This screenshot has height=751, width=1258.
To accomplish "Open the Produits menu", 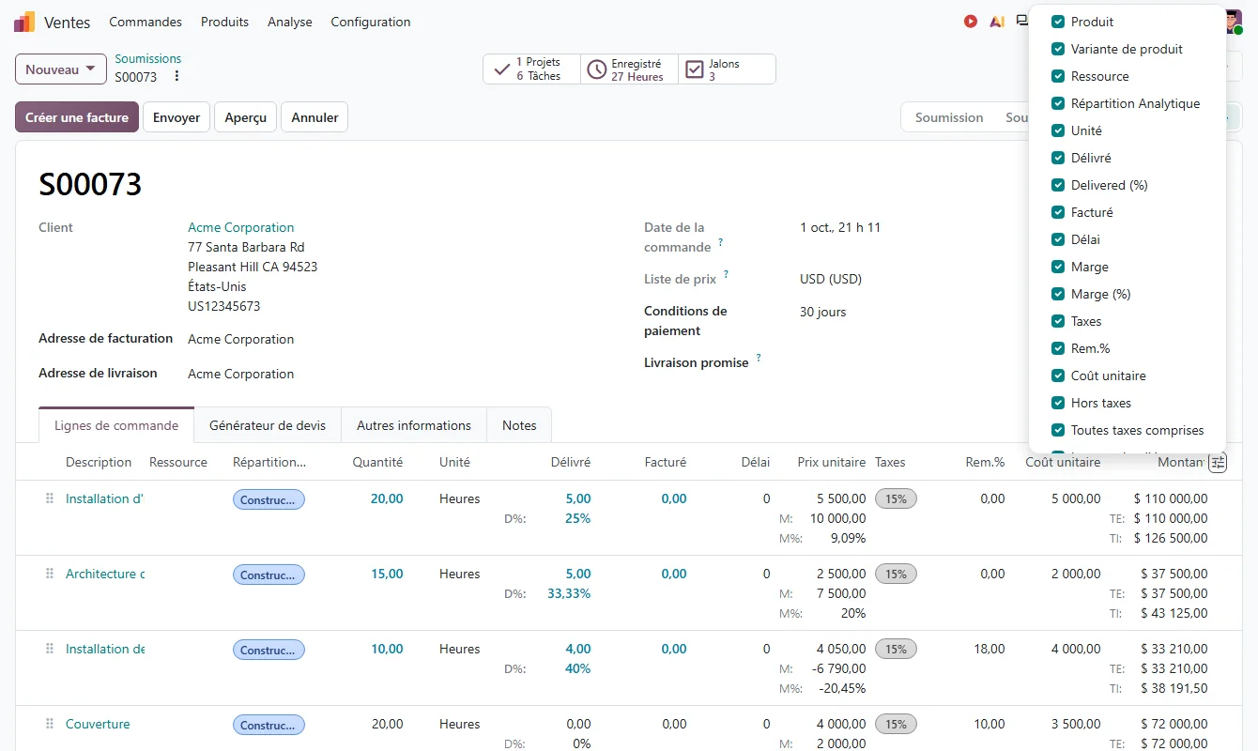I will [x=225, y=22].
